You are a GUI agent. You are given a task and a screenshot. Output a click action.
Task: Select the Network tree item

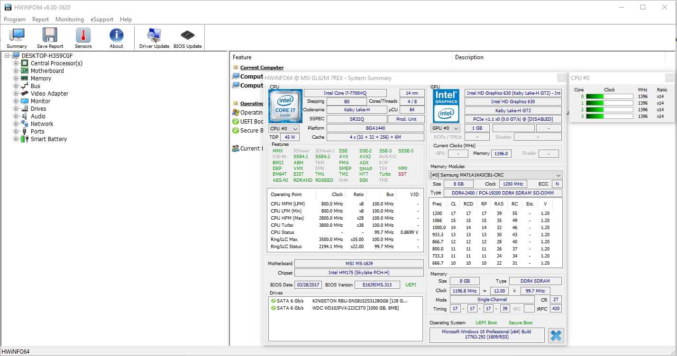(42, 124)
